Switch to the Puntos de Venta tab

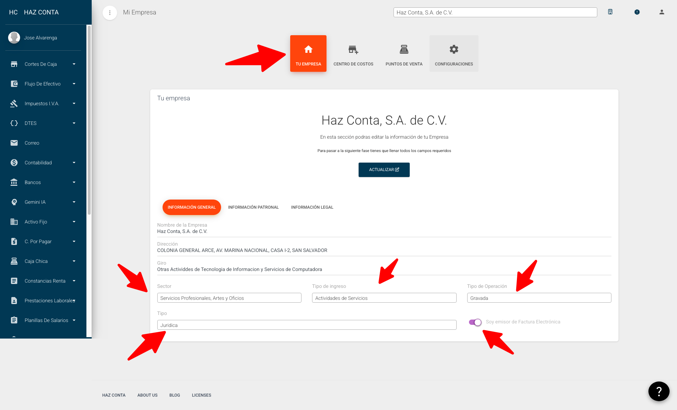[404, 53]
